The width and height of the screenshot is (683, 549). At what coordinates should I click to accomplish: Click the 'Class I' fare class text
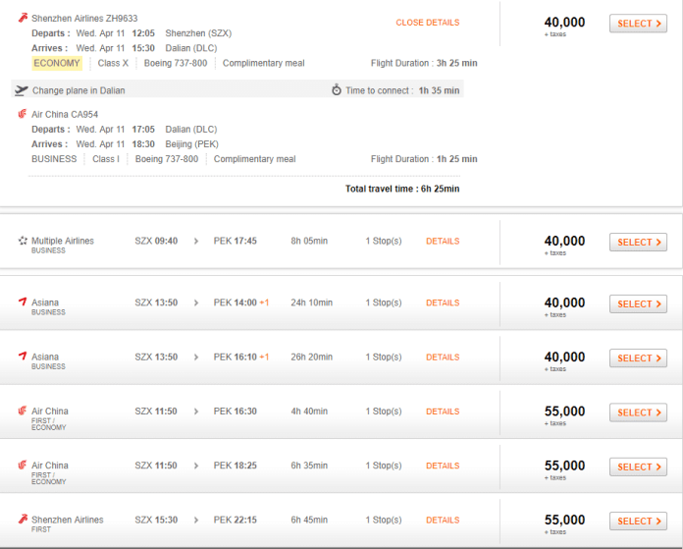tap(105, 159)
